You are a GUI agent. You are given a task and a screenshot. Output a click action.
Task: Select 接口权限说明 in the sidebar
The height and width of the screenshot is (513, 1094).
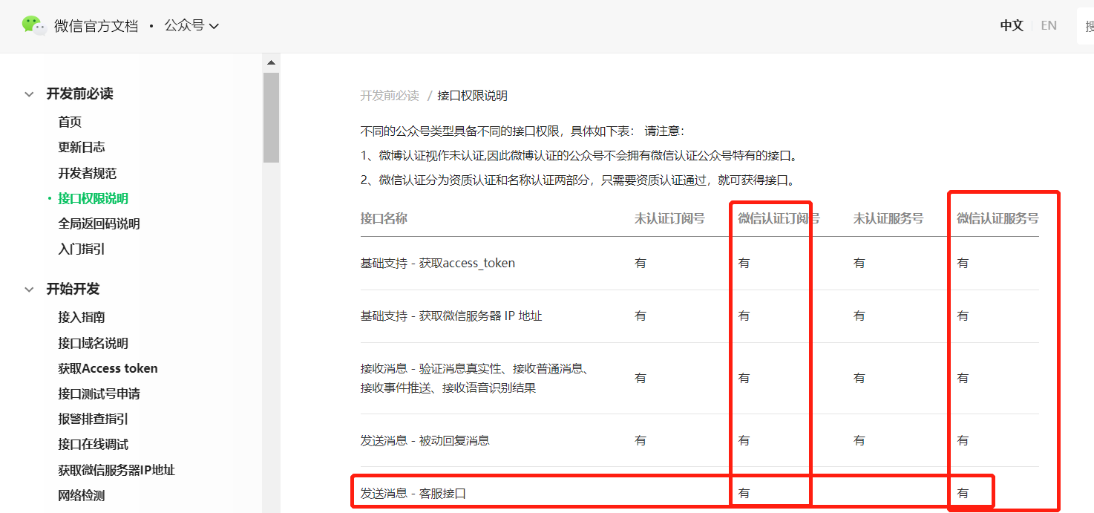click(x=93, y=198)
